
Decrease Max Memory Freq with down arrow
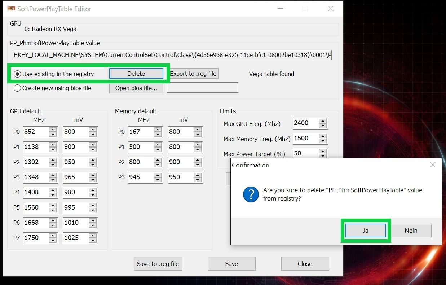323,141
